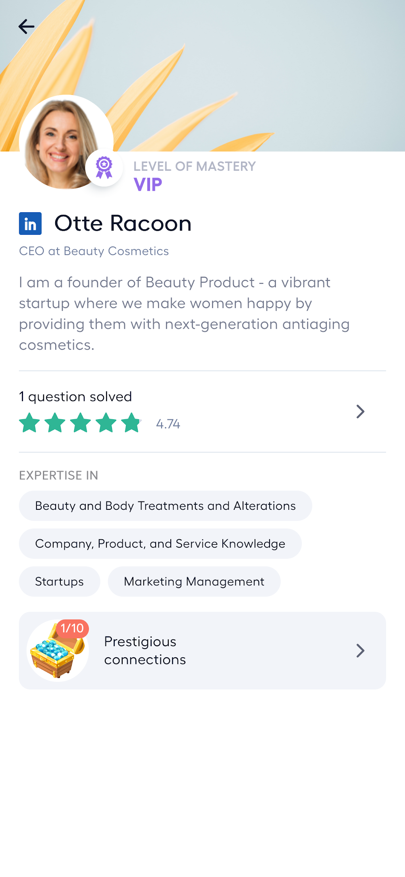
Task: Tap the red 1/10 progress badge
Action: pos(72,628)
